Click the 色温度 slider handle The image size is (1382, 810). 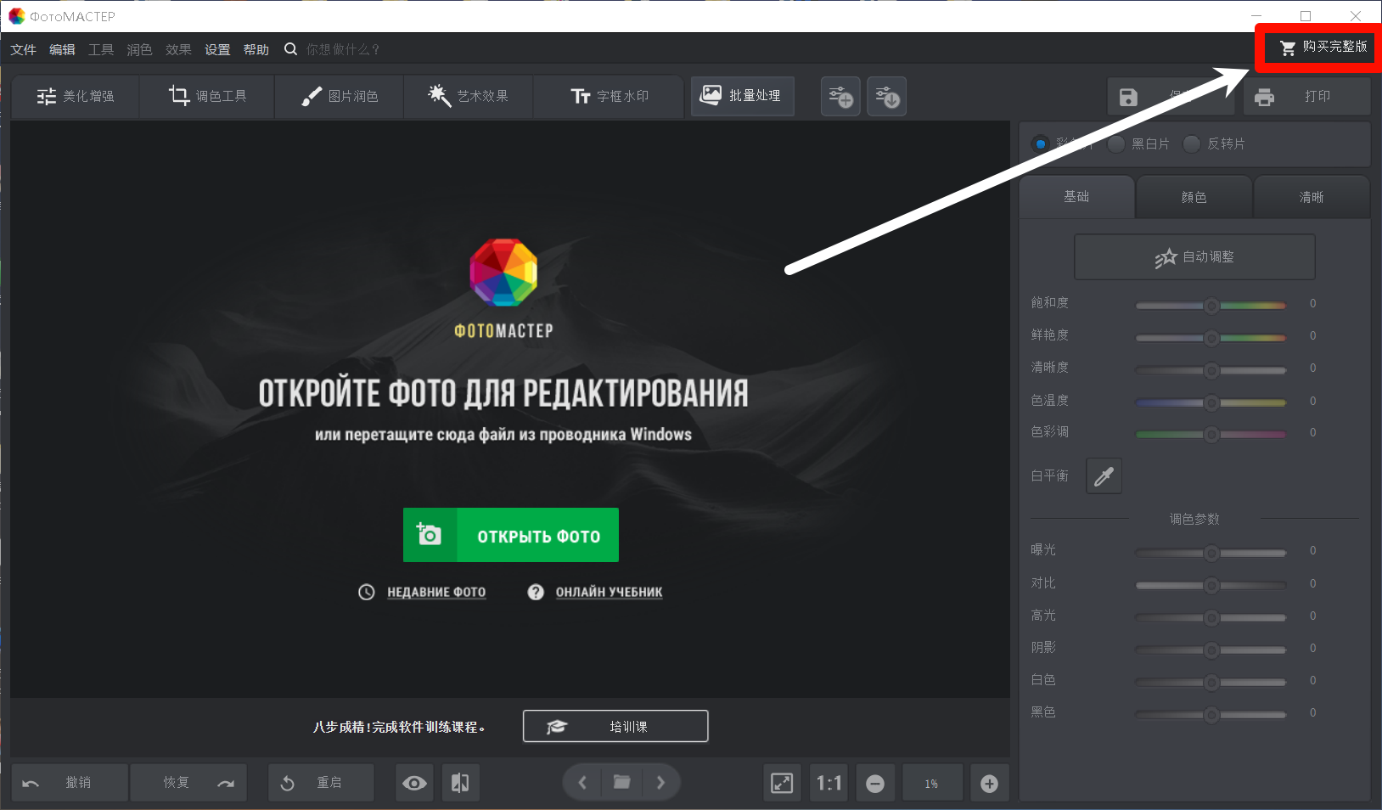[1211, 402]
